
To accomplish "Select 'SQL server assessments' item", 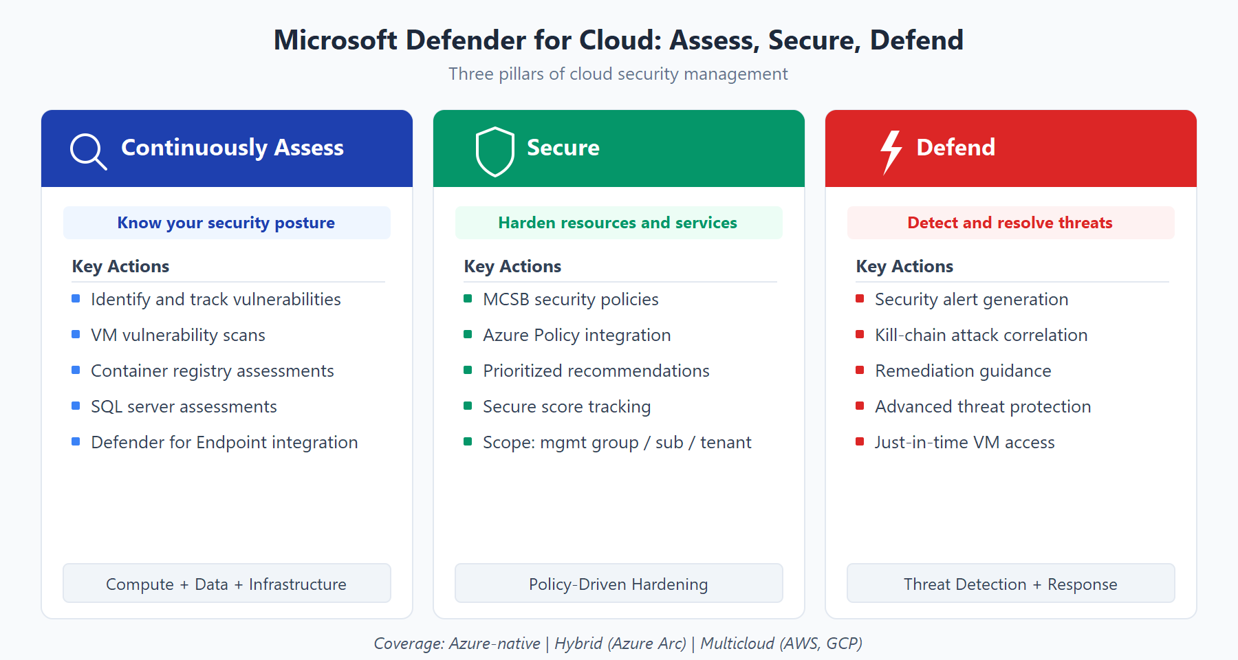I will click(184, 407).
